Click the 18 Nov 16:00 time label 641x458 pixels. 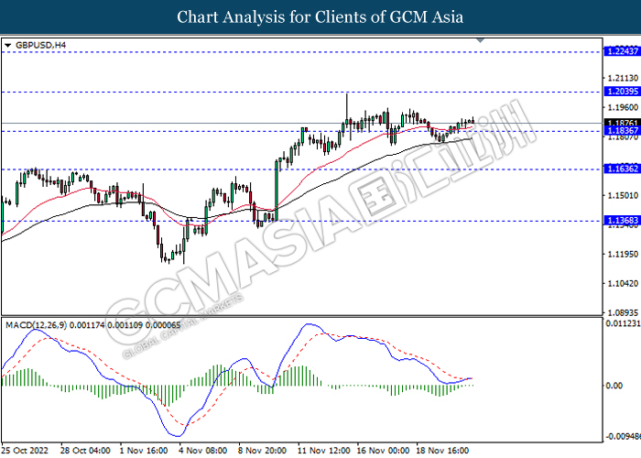coord(442,451)
